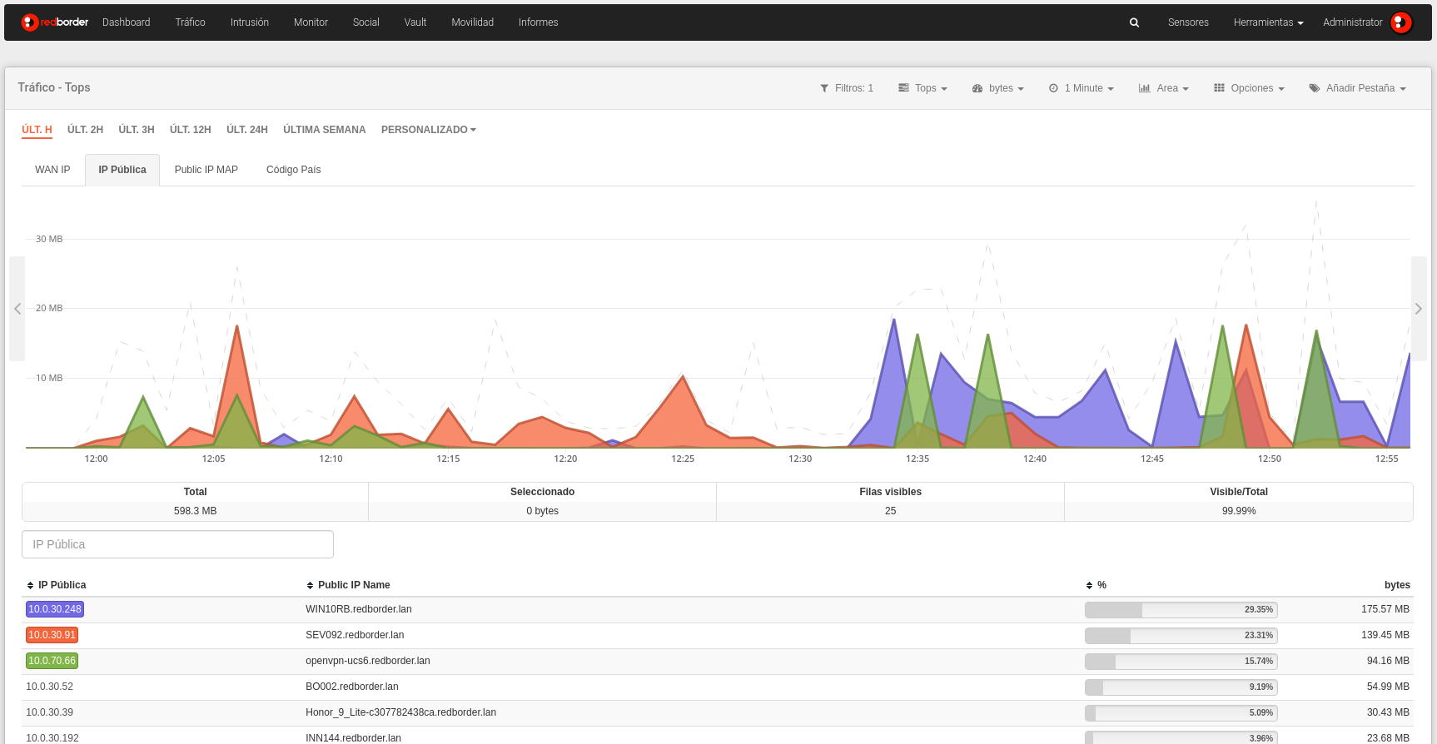Image resolution: width=1437 pixels, height=744 pixels.
Task: Click the 15.74% progress bar
Action: 1181,662
